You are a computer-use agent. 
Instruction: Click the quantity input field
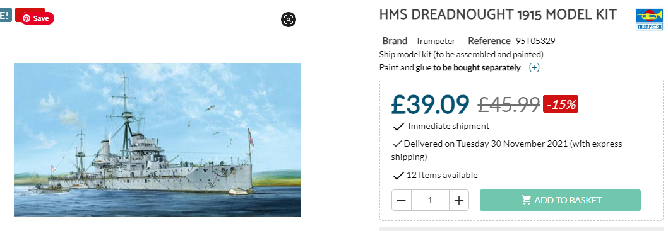[x=430, y=200]
